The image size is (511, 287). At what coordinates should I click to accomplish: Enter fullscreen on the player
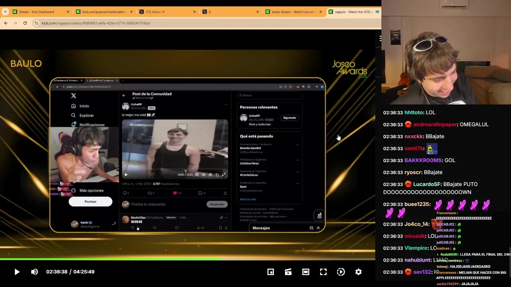323,272
